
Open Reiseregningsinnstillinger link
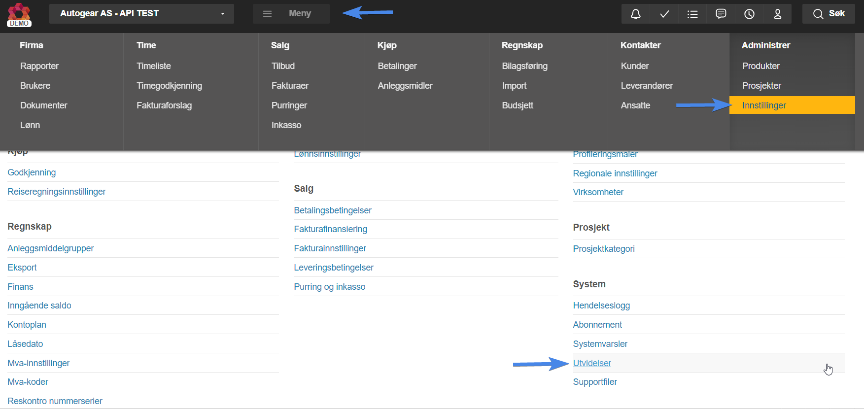pyautogui.click(x=56, y=192)
